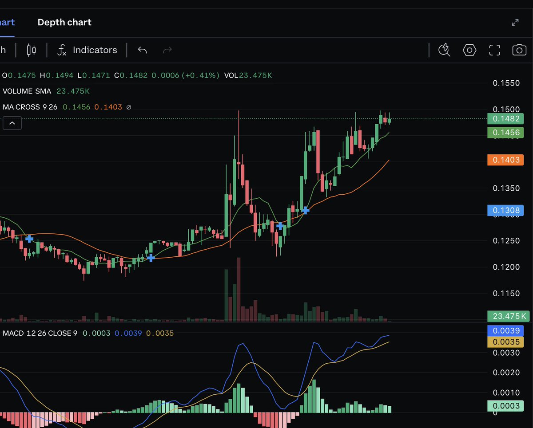
Task: Select the partially visible chart tab
Action: click(5, 22)
